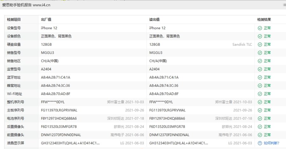Click the 蓝牙地址 row label
286x149 pixels.
point(14,77)
